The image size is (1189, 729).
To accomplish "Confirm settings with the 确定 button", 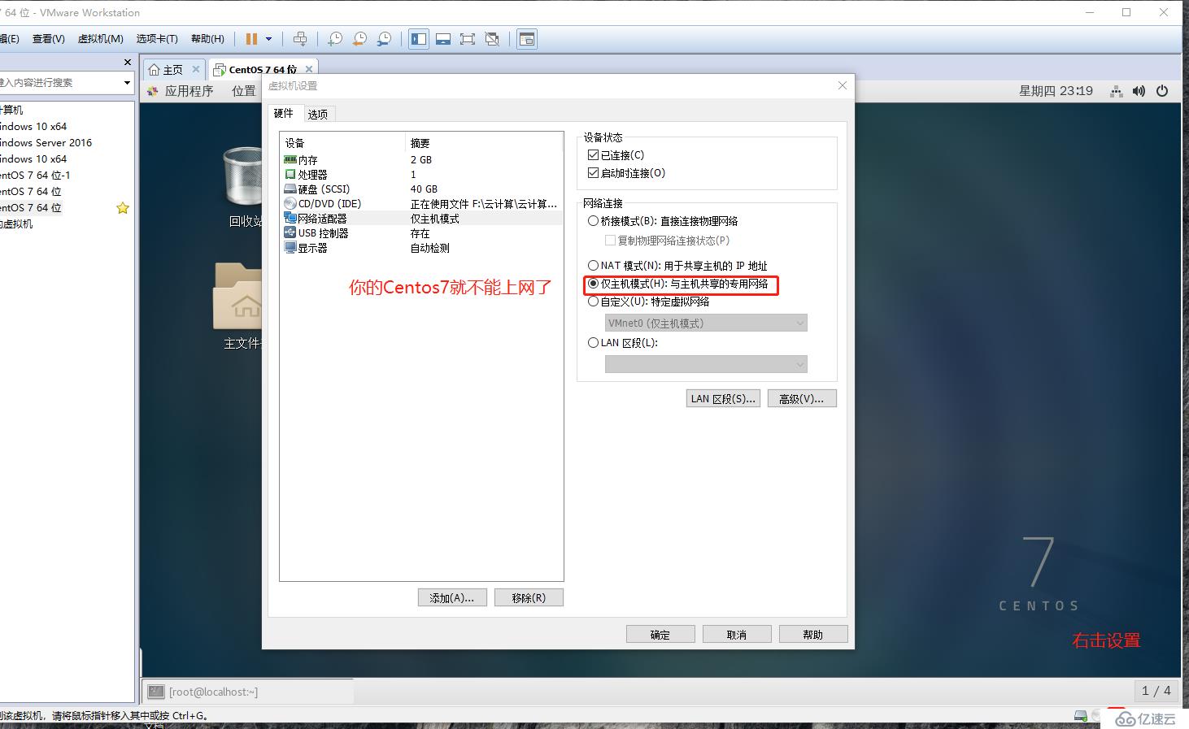I will click(x=660, y=635).
